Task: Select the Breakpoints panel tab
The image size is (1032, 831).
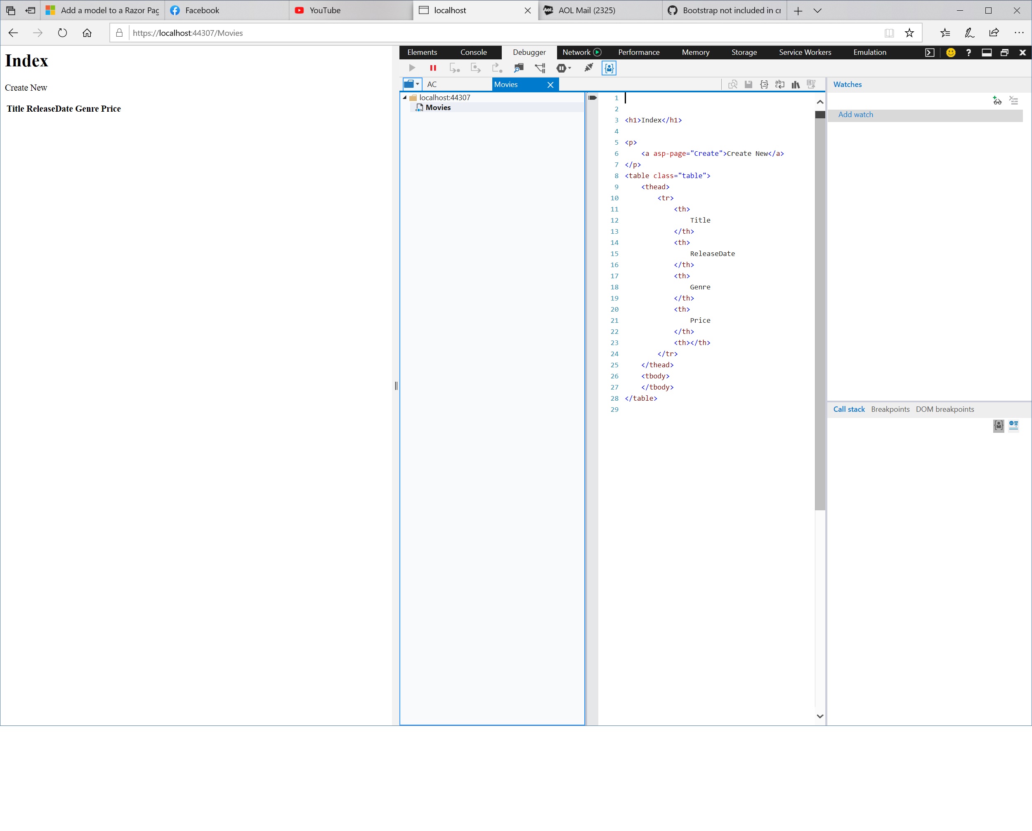Action: (890, 409)
